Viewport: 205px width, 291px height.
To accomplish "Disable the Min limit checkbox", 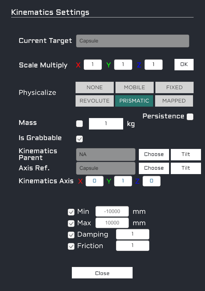I will click(71, 212).
